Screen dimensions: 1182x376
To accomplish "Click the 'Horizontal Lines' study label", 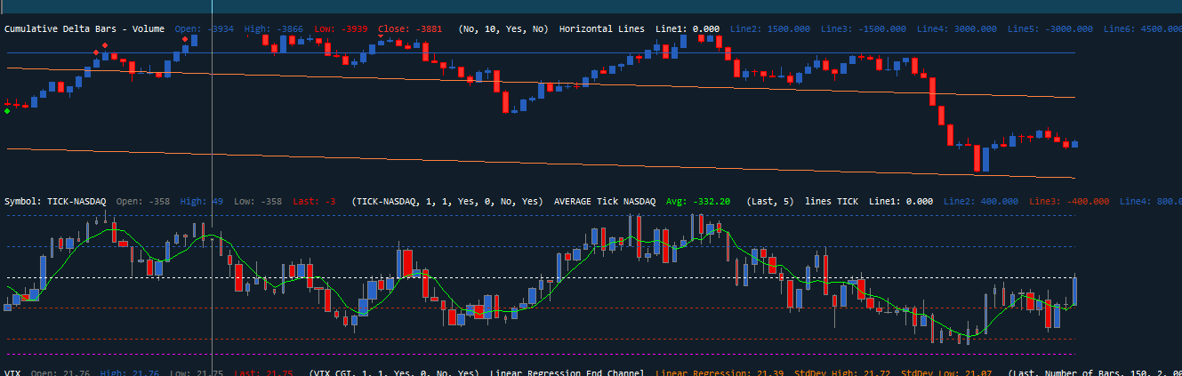I will point(602,29).
